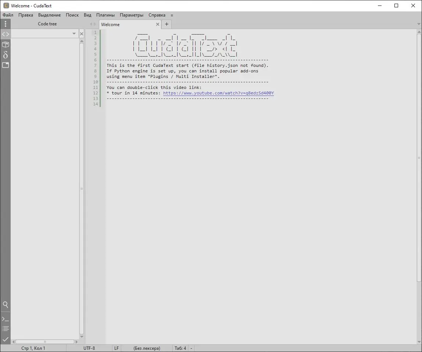Click the Code tree filter input
Screen dimensions: 422x352
coord(42,34)
